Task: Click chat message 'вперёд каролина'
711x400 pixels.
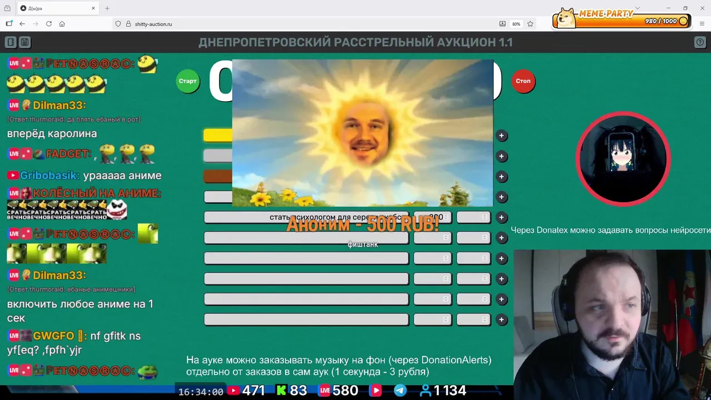Action: 52,134
